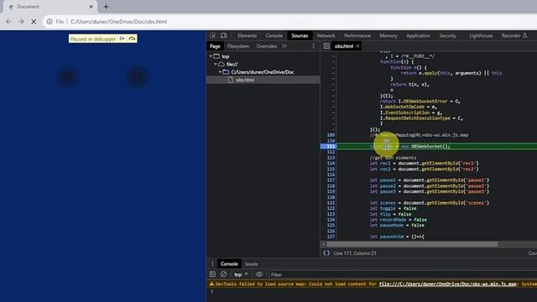Open the Lighthouse panel
The width and height of the screenshot is (537, 302).
[x=481, y=35]
